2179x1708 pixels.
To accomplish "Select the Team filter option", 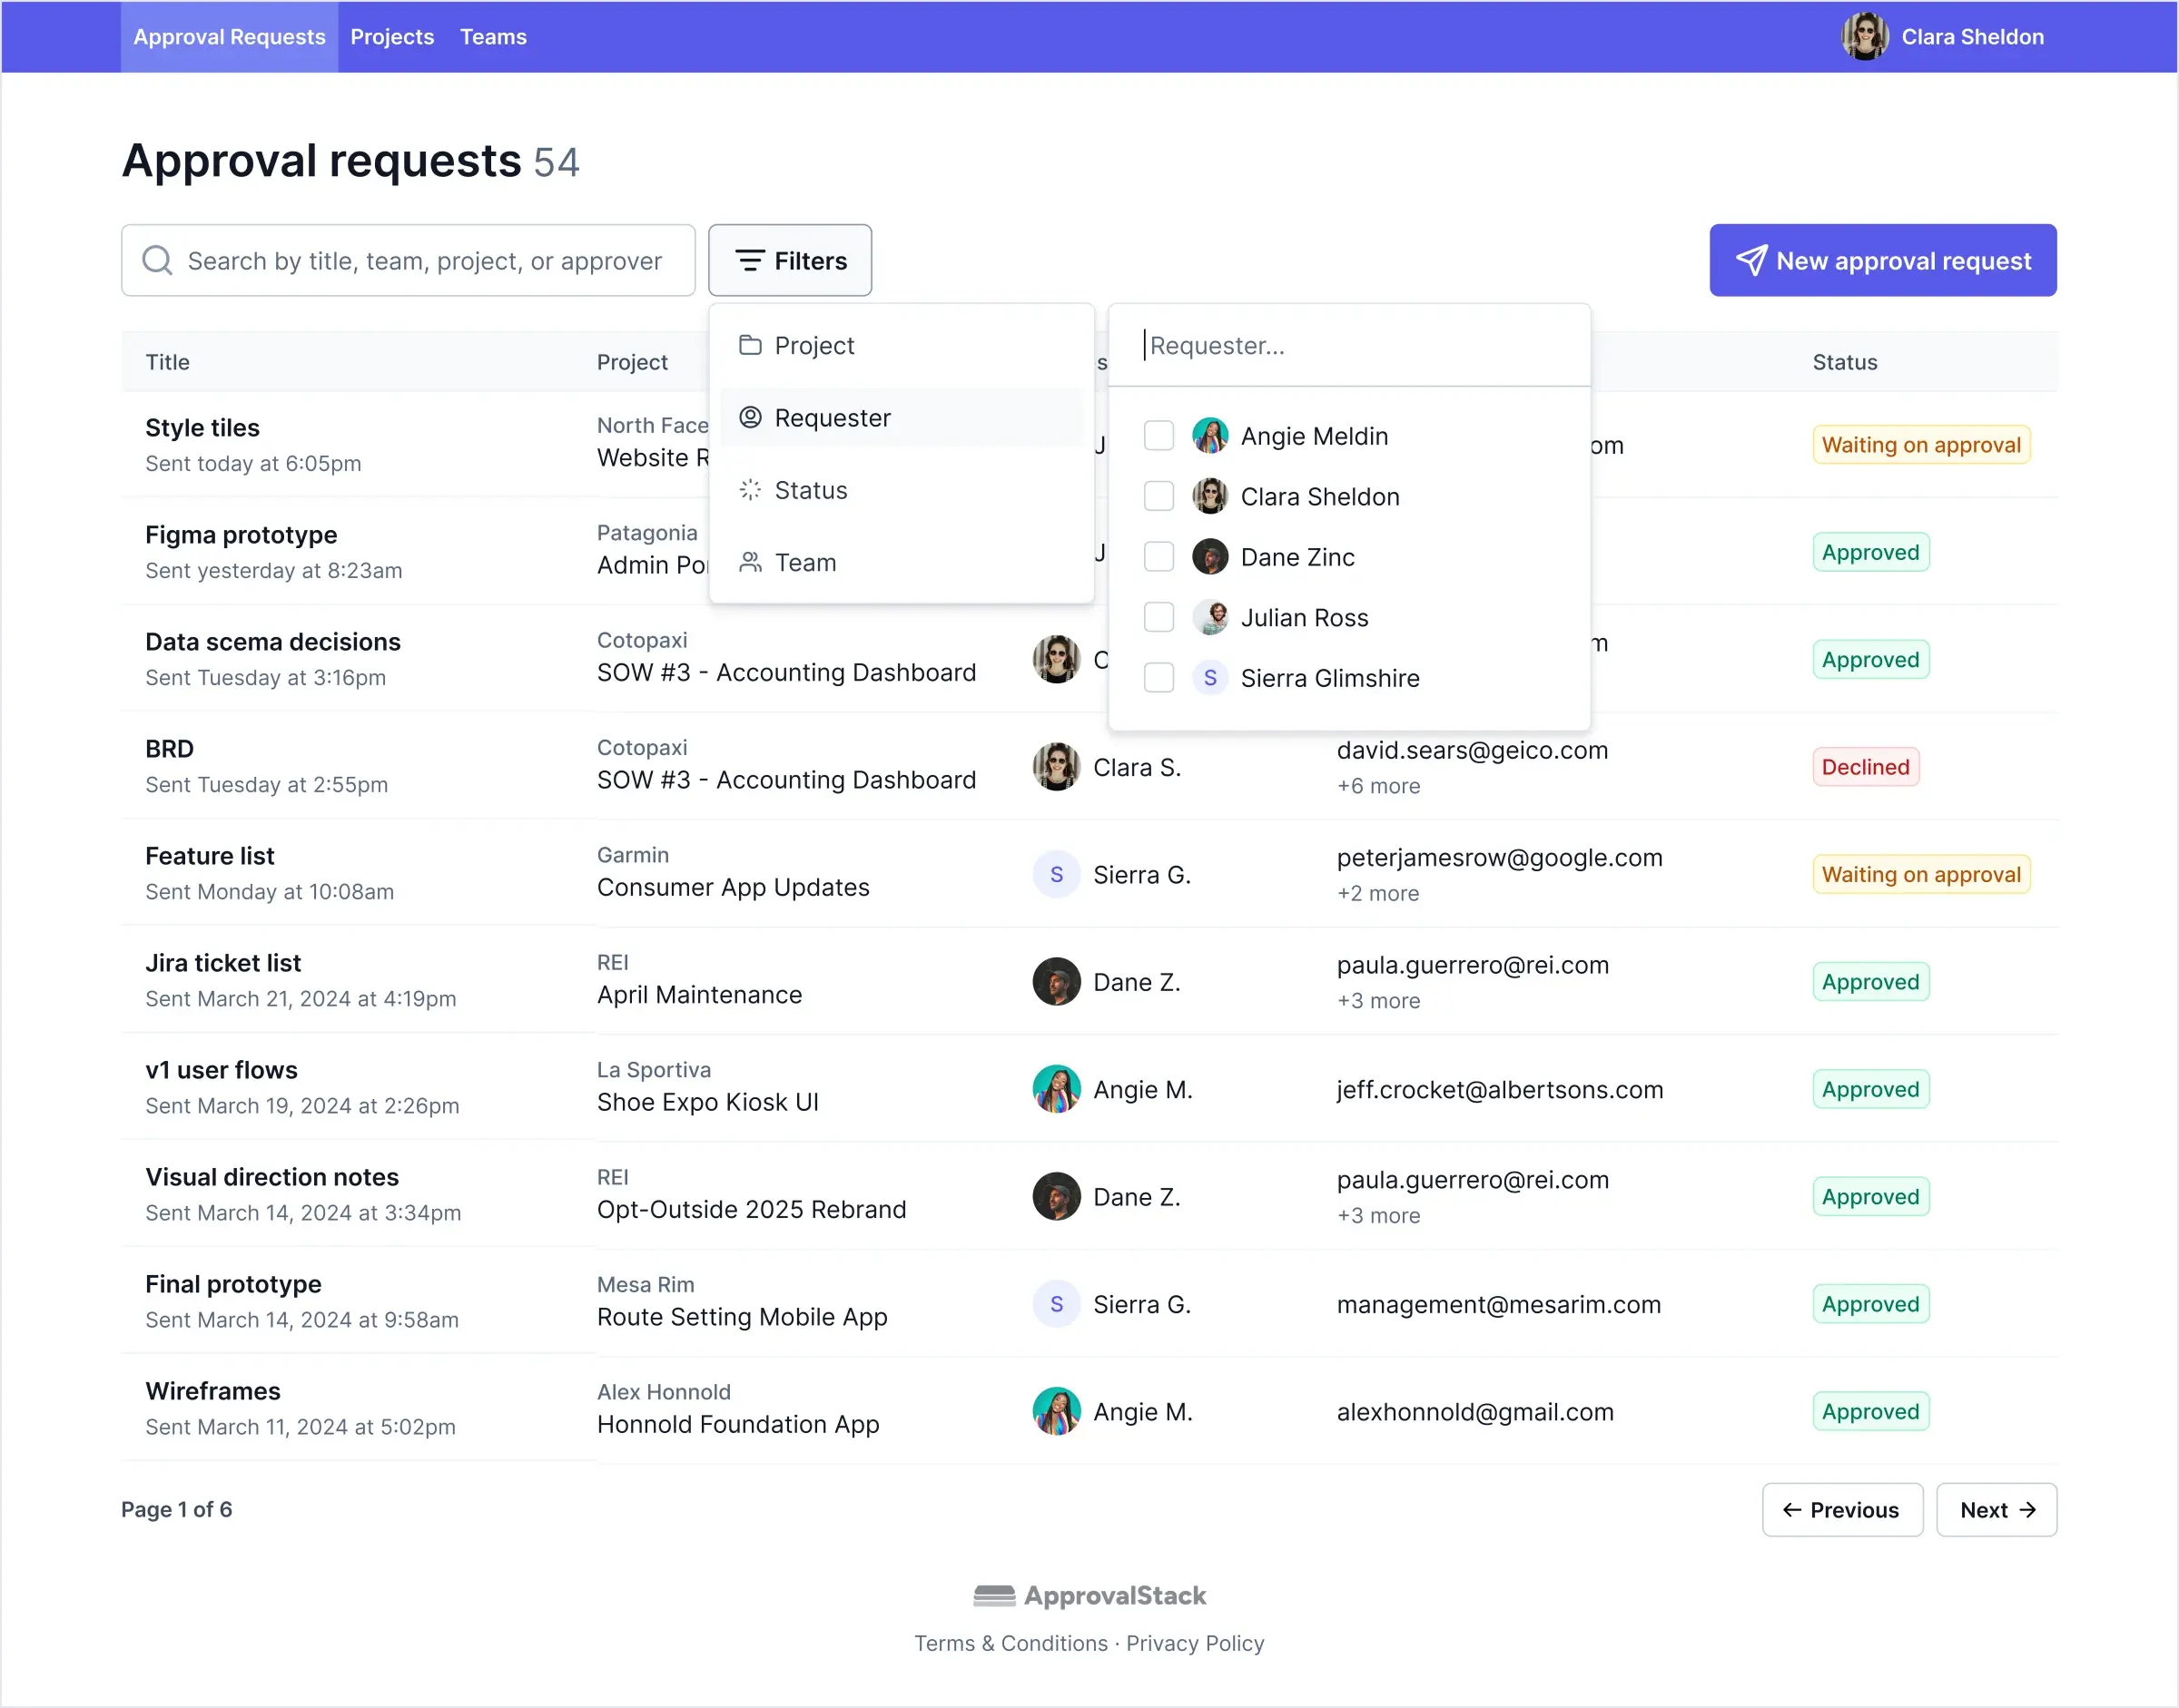I will (805, 562).
